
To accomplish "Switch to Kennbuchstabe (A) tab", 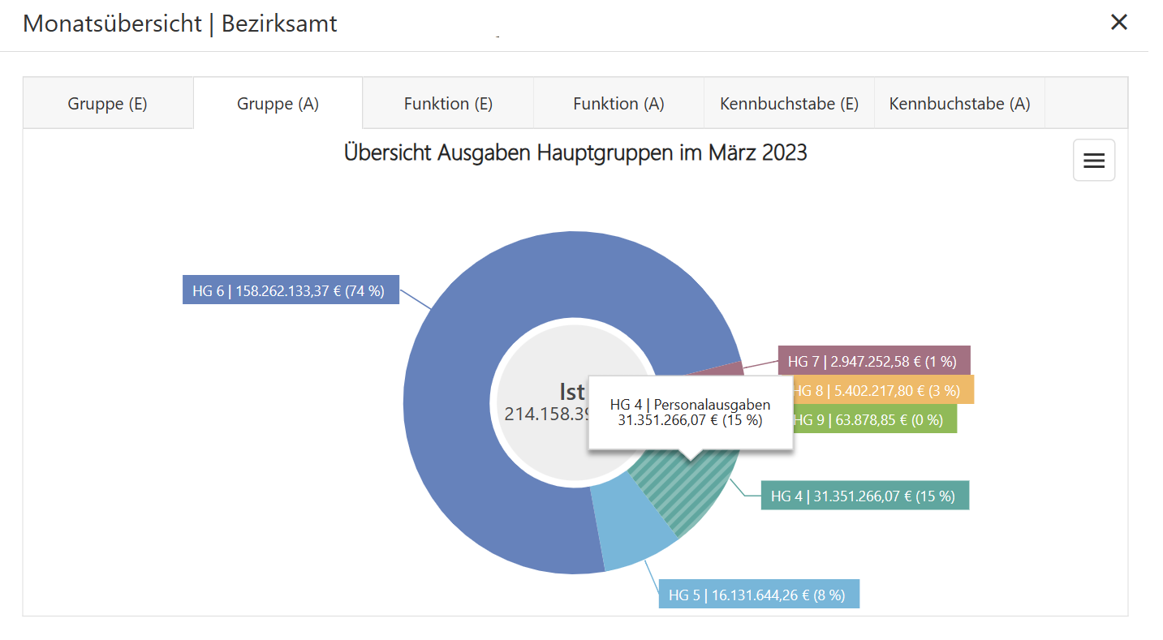I will pyautogui.click(x=959, y=104).
